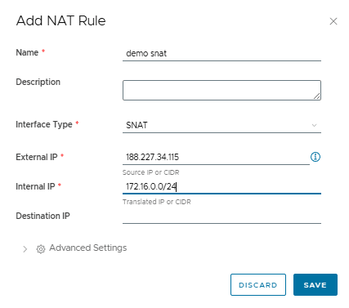Close the Add NAT Rule dialog
Viewport: 349px width, 308px height.
(x=333, y=21)
